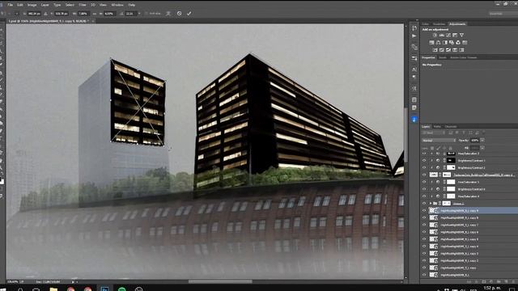
Task: Hide the Brightness/Contrast 1 layer
Action: click(x=424, y=160)
